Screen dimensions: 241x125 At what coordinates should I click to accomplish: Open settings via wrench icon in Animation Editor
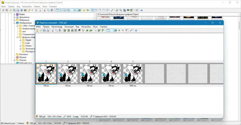[x=131, y=31]
